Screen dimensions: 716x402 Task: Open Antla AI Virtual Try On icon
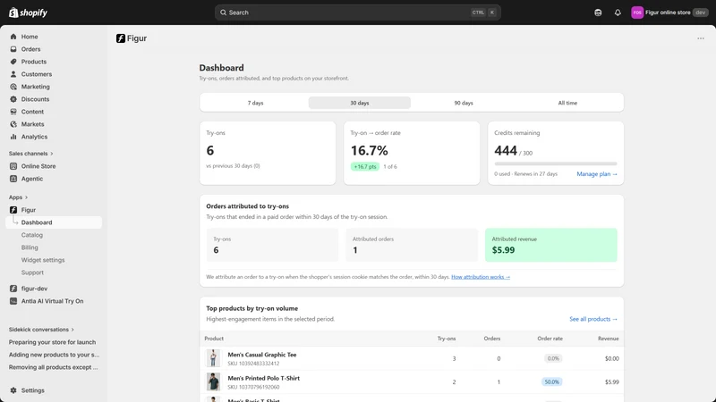pos(13,301)
